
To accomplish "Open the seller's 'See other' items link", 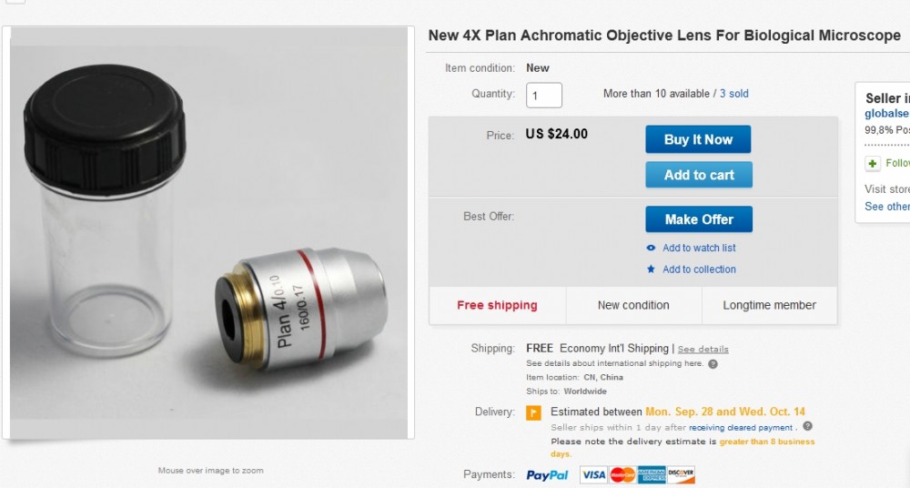I will [x=886, y=207].
